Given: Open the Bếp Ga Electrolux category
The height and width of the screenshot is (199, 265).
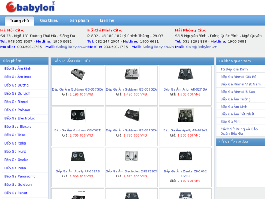Looking at the screenshot, I should click(19, 118).
